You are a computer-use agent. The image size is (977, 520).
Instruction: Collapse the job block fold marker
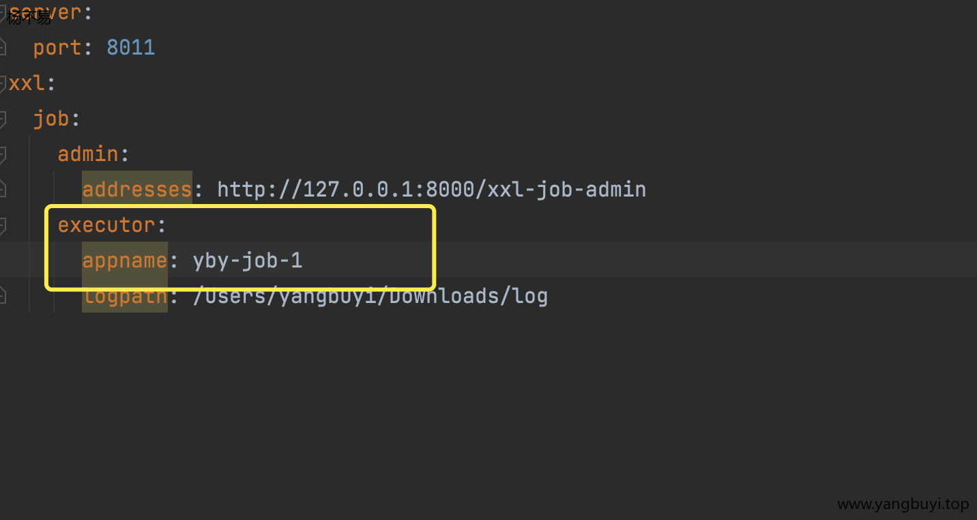click(x=3, y=119)
